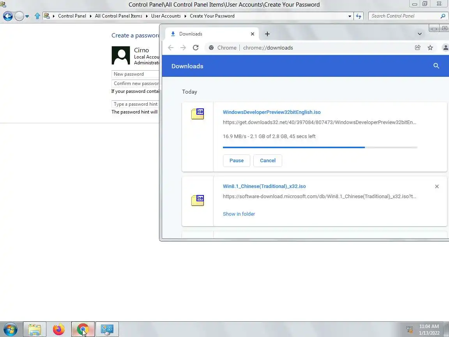Open Chrome tab search chevron
The image size is (449, 337).
pos(419,34)
